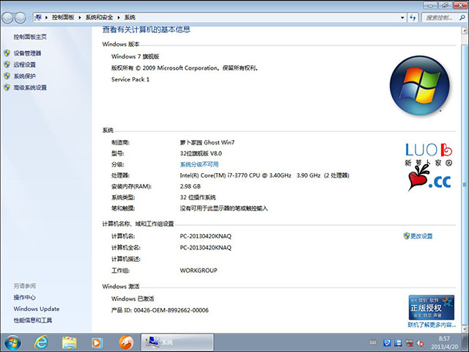Click the address bar refresh button

tap(413, 18)
